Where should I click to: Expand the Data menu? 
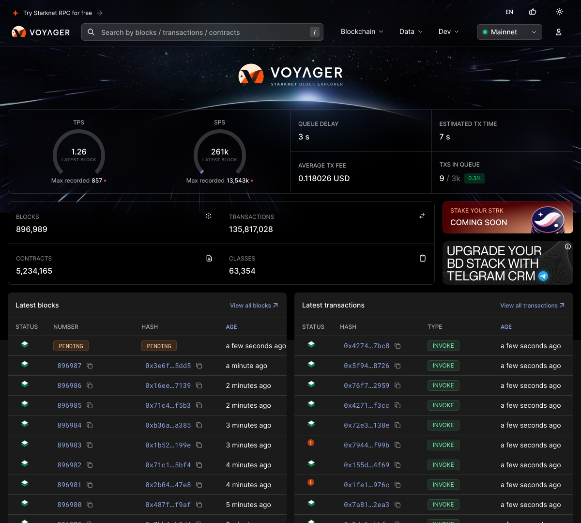[x=411, y=31]
